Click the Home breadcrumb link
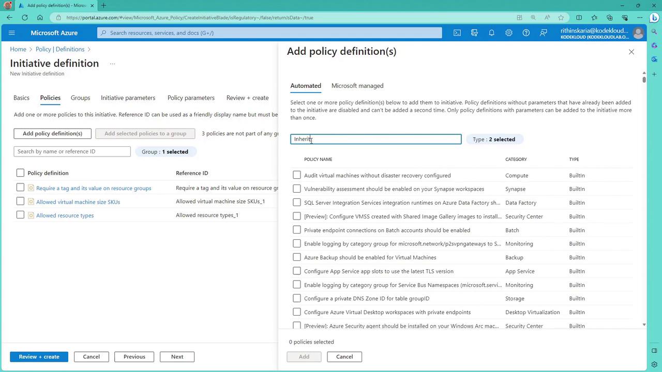Viewport: 662px width, 372px height. point(18,49)
